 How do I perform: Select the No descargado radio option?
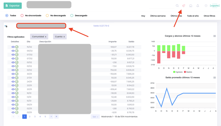pyautogui.click(x=47, y=15)
